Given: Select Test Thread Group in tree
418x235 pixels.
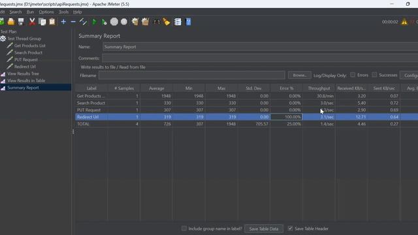Looking at the screenshot, I should click(x=24, y=39).
